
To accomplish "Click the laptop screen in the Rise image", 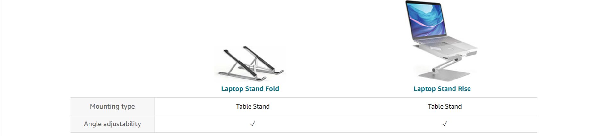I will pos(426,19).
